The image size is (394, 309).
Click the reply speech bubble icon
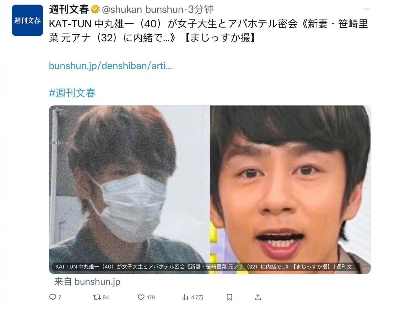click(53, 297)
